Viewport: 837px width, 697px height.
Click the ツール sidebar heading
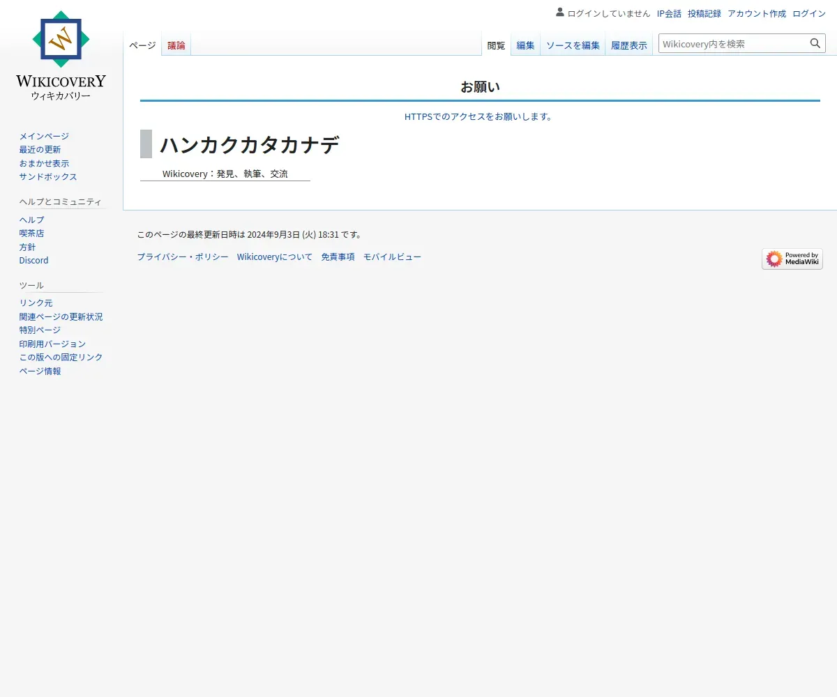31,285
